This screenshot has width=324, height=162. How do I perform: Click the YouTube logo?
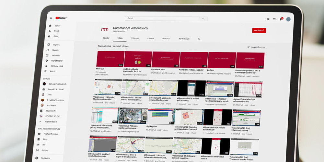pyautogui.click(x=61, y=18)
